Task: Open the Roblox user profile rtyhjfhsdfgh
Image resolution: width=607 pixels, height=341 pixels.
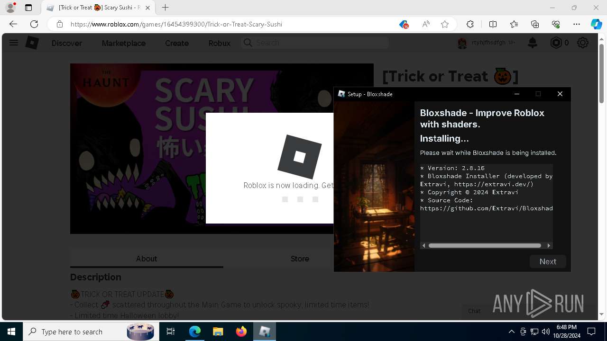Action: pos(487,43)
